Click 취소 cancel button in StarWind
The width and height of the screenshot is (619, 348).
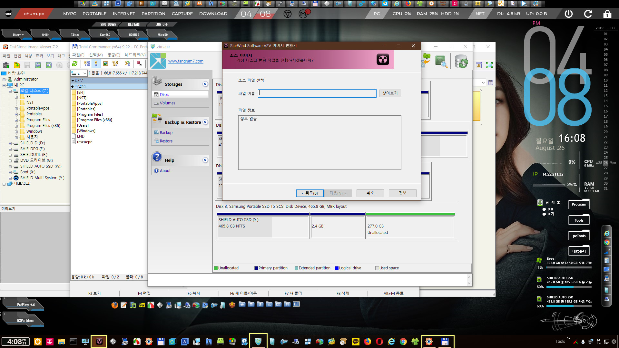point(370,193)
